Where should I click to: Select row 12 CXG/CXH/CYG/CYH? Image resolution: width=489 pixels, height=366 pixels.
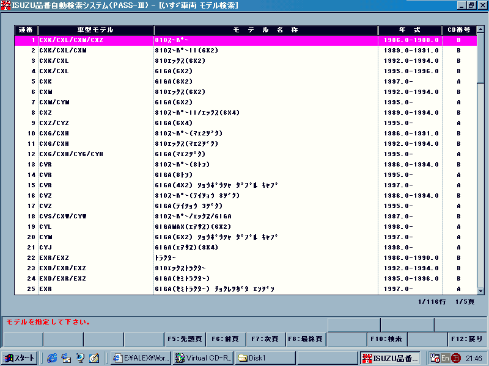coord(246,154)
